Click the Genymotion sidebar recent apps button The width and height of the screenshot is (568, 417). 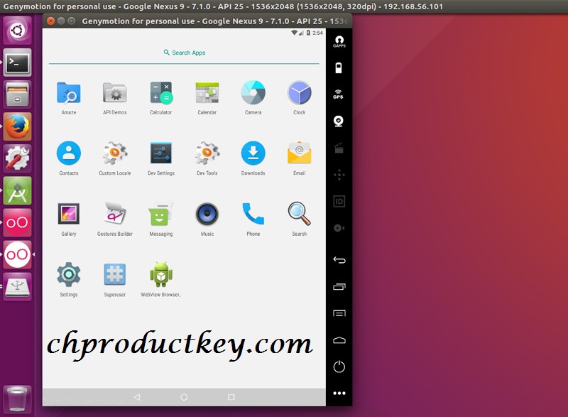(x=339, y=286)
